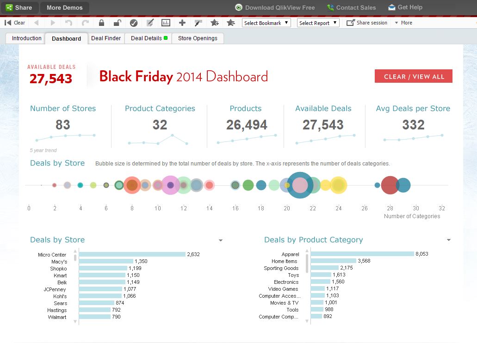This screenshot has height=343, width=477.
Task: Click the Product Categories trend sparkline
Action: 158,140
